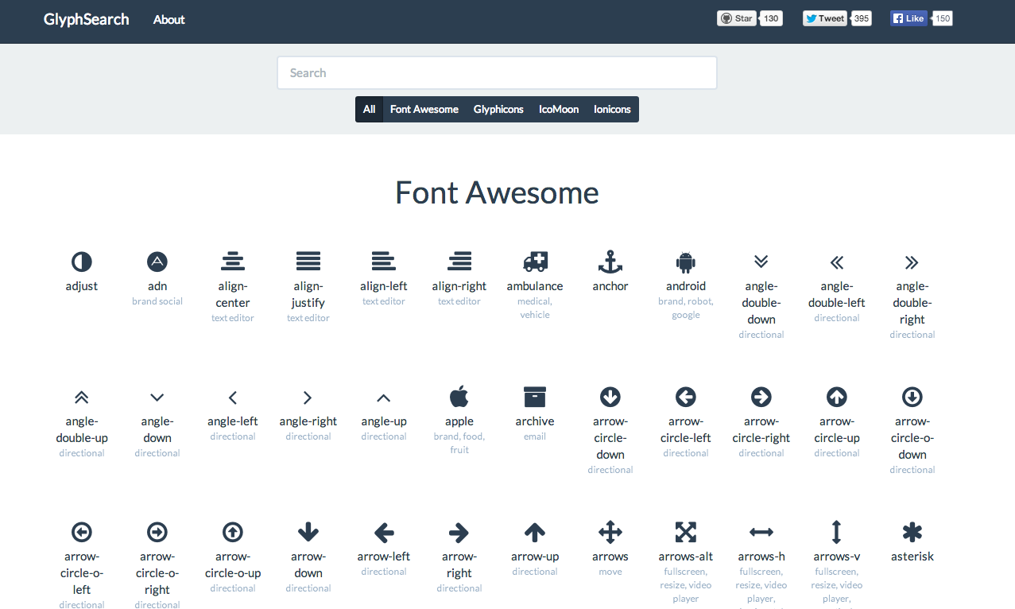Click the Twitter Tweet button
Image resolution: width=1015 pixels, height=609 pixels.
pos(825,18)
